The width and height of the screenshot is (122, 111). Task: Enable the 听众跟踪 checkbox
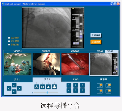tap(9, 41)
